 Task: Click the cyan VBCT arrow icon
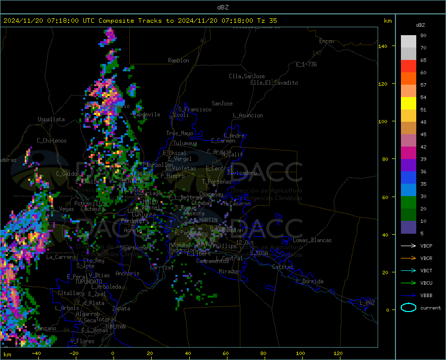click(x=408, y=270)
